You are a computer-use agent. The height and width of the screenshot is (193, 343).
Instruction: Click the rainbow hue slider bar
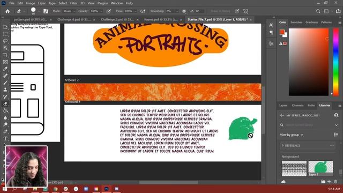336,62
